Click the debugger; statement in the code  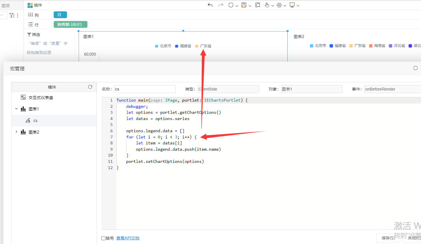tap(137, 106)
